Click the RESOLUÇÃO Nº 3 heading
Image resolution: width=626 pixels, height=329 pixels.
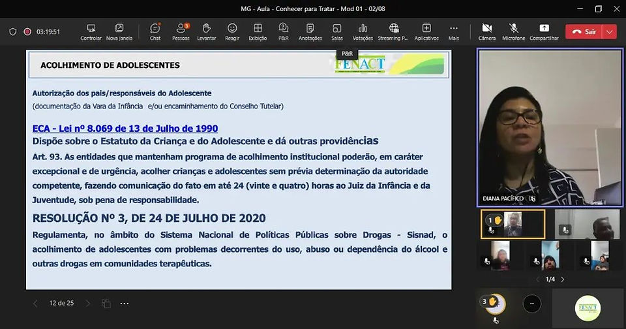pos(149,218)
